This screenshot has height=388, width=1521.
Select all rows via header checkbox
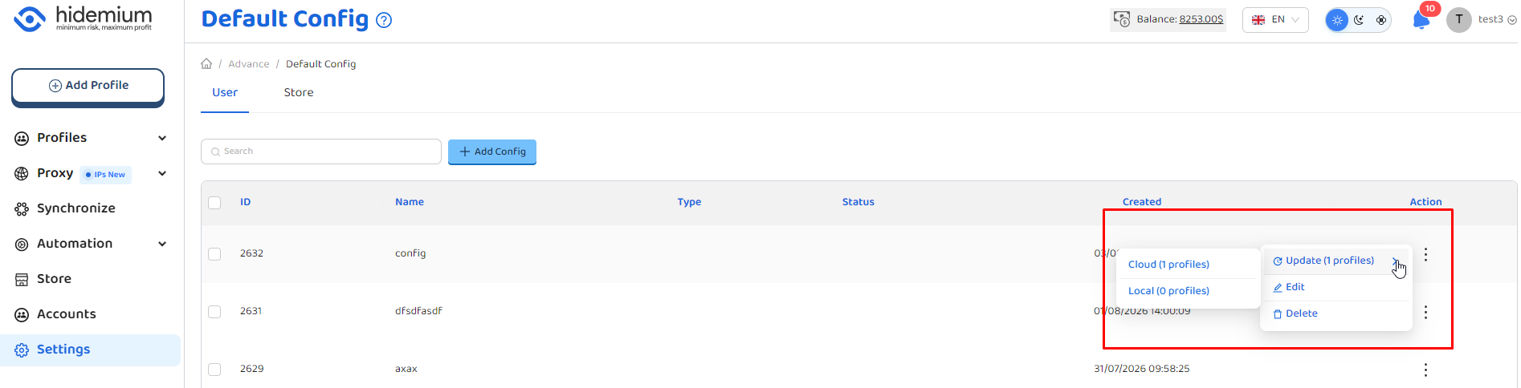[214, 203]
